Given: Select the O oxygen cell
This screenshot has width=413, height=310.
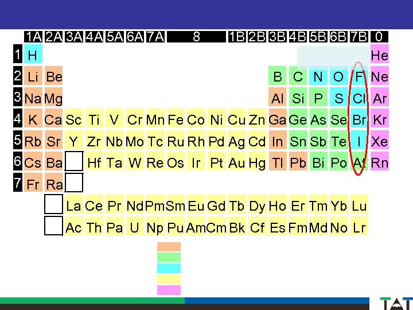Looking at the screenshot, I should coord(339,76).
